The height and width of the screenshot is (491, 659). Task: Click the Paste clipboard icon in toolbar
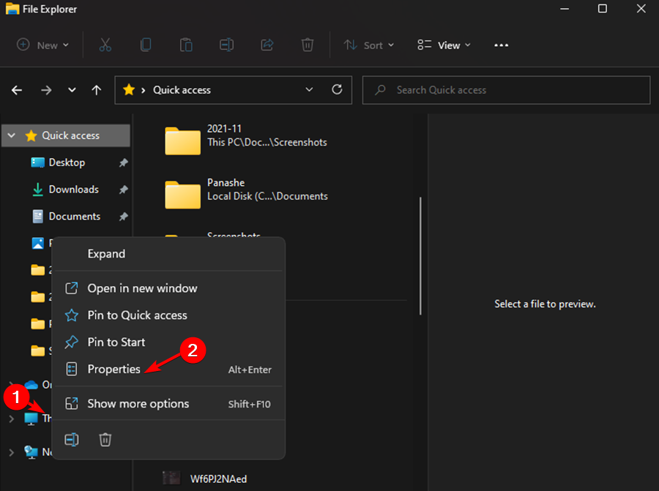point(186,45)
